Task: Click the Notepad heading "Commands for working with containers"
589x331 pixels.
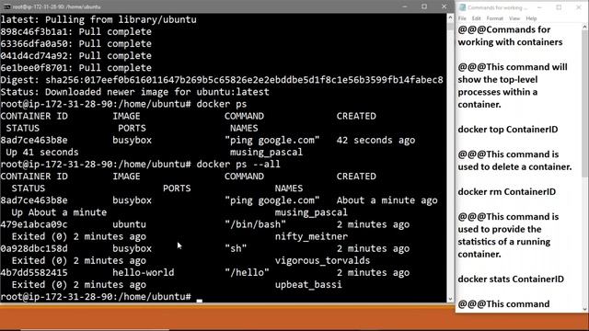Action: (x=510, y=36)
